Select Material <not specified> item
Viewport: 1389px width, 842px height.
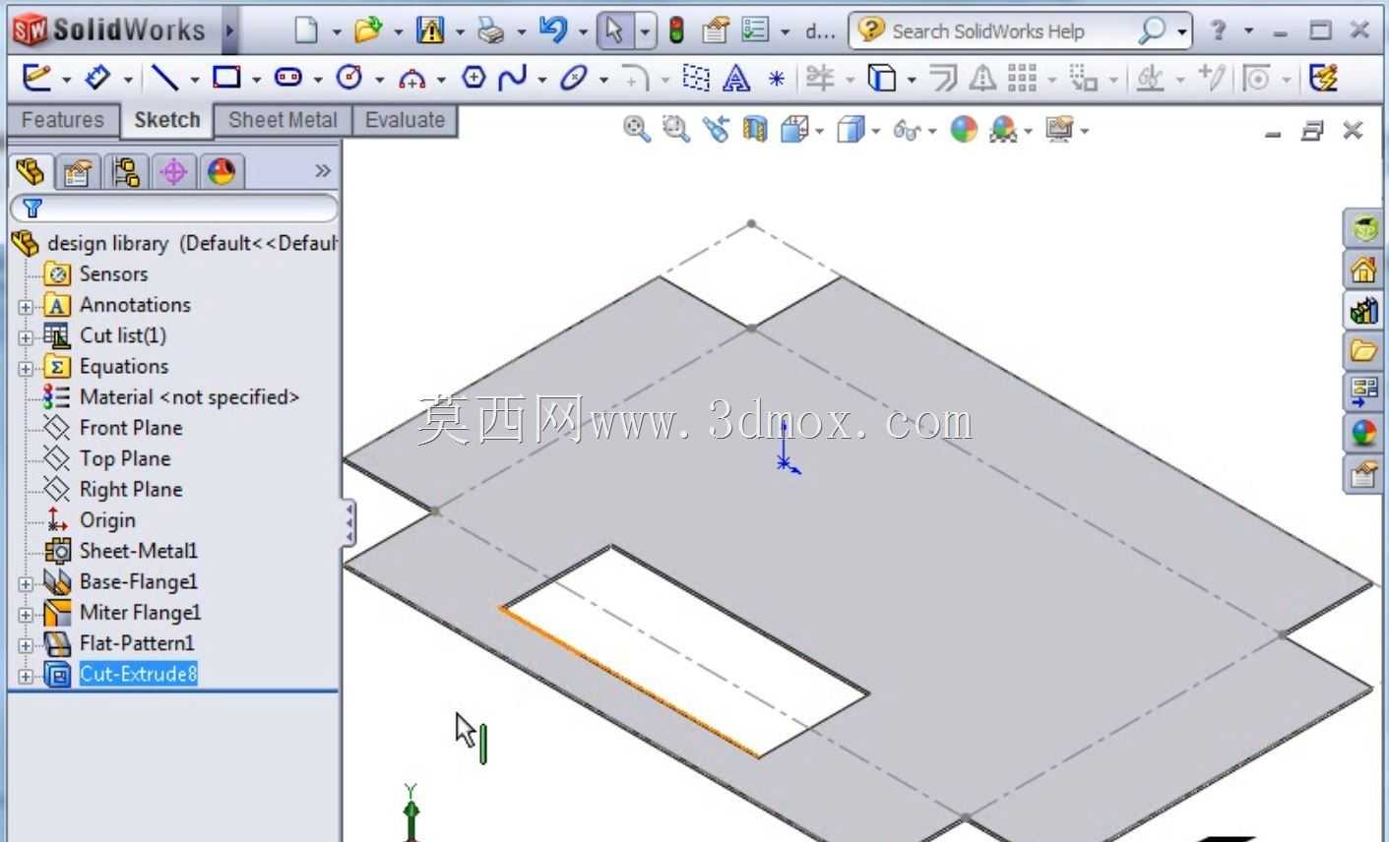pos(189,397)
